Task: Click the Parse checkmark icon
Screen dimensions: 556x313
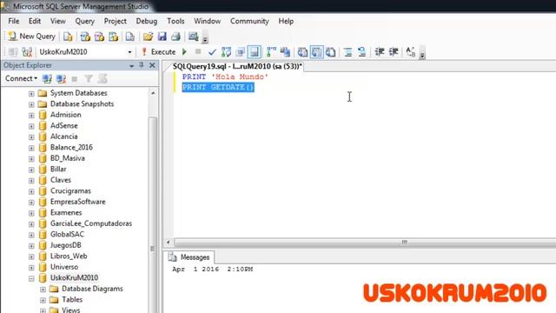Action: pos(212,52)
